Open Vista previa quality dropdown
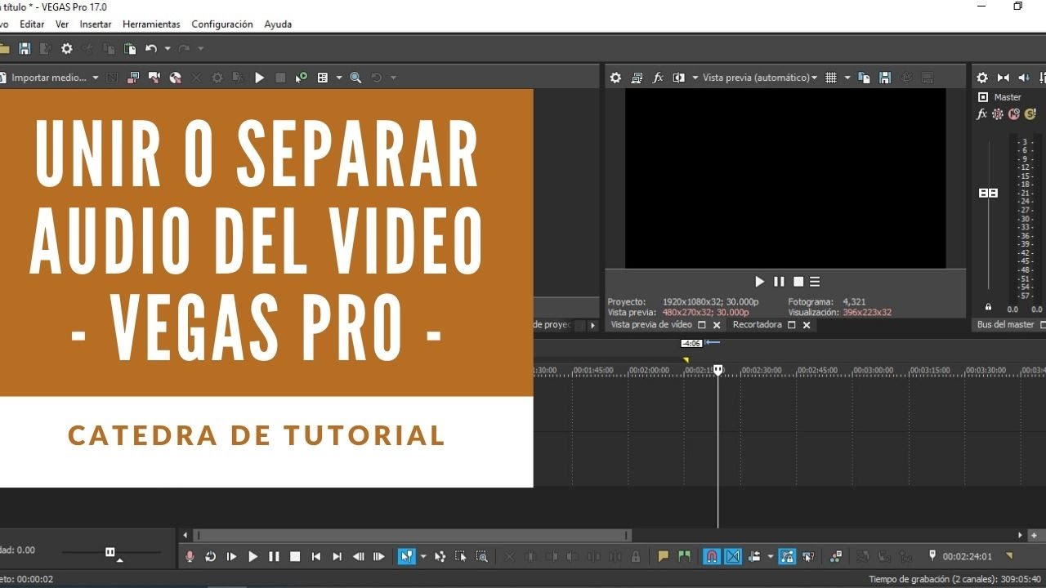1046x588 pixels. point(760,78)
